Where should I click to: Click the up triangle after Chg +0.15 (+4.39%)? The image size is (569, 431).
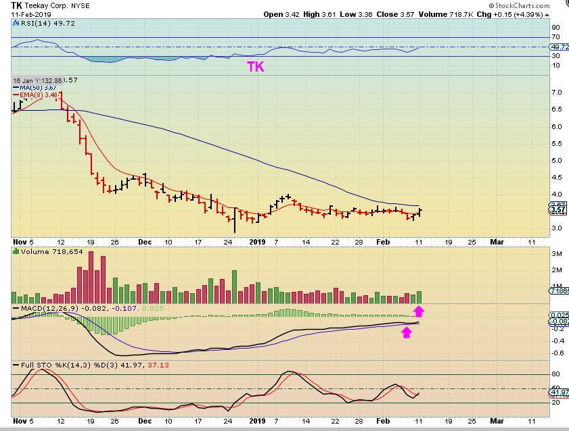point(547,15)
